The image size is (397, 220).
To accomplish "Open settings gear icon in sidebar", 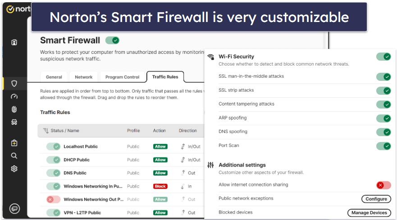I will coord(14,169).
